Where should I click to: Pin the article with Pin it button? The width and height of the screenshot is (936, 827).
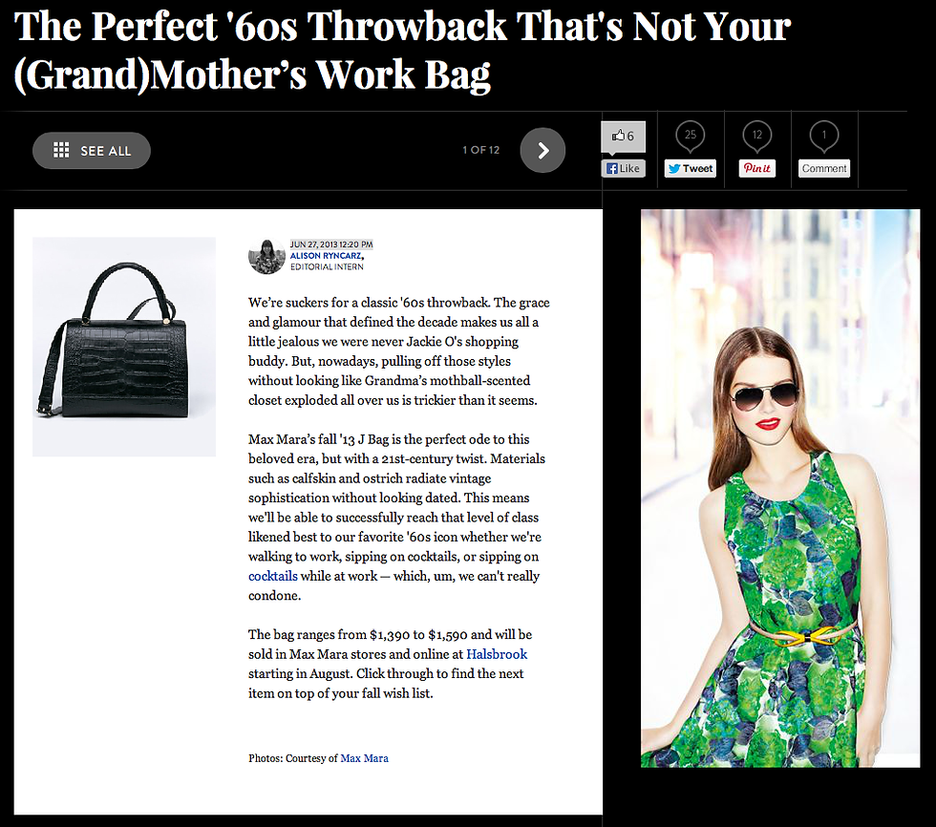point(756,168)
